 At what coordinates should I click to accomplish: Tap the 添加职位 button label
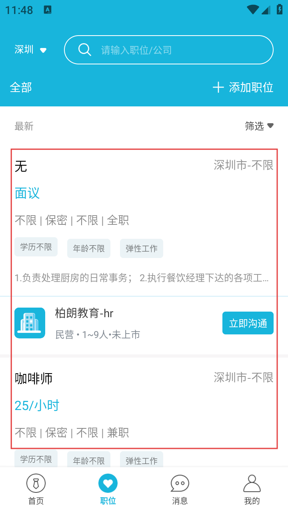(251, 87)
